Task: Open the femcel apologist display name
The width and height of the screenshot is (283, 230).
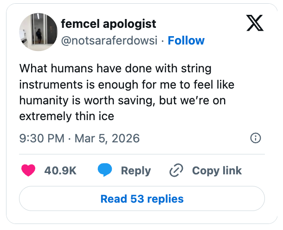Action: [x=109, y=24]
